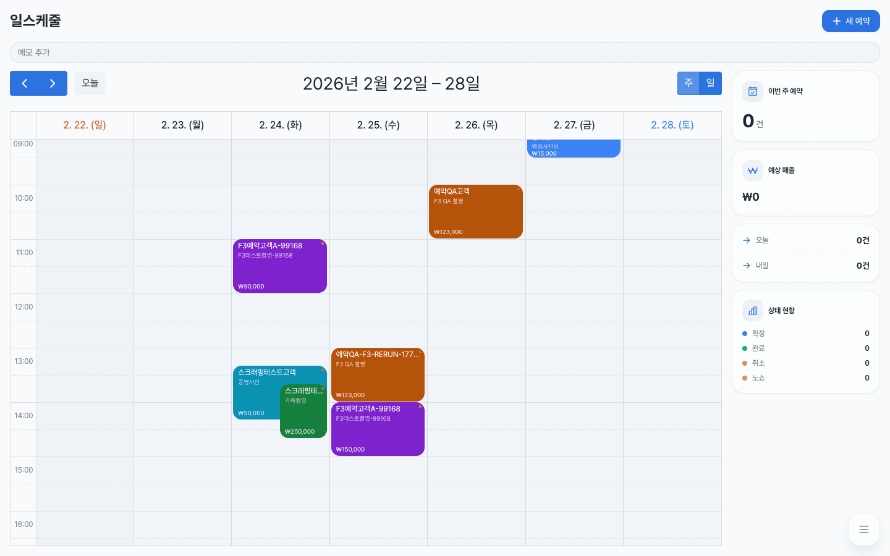Screen dimensions: 890x556
Task: Click the bar chart icon in status card
Action: pyautogui.click(x=753, y=311)
